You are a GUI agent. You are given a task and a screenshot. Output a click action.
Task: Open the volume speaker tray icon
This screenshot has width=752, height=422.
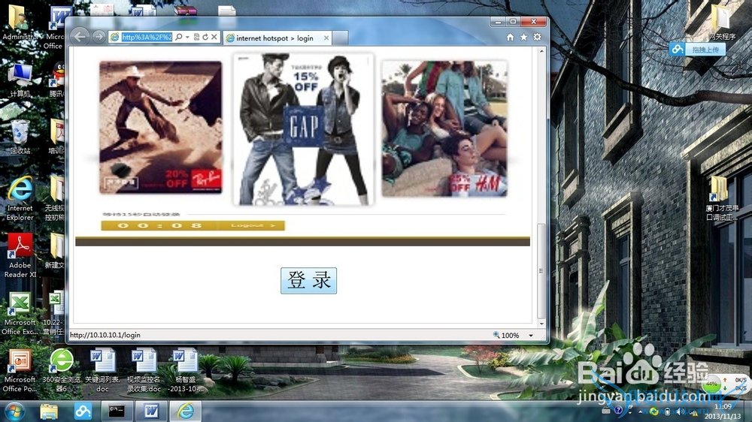(x=682, y=411)
